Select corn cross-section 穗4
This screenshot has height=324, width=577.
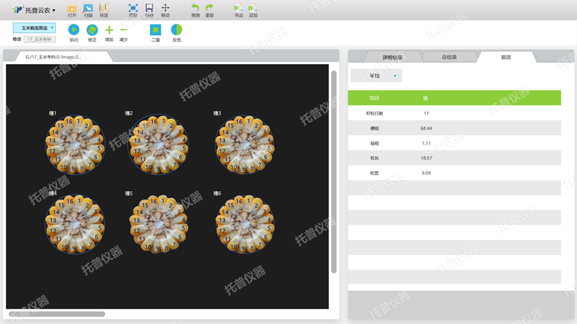[75, 225]
